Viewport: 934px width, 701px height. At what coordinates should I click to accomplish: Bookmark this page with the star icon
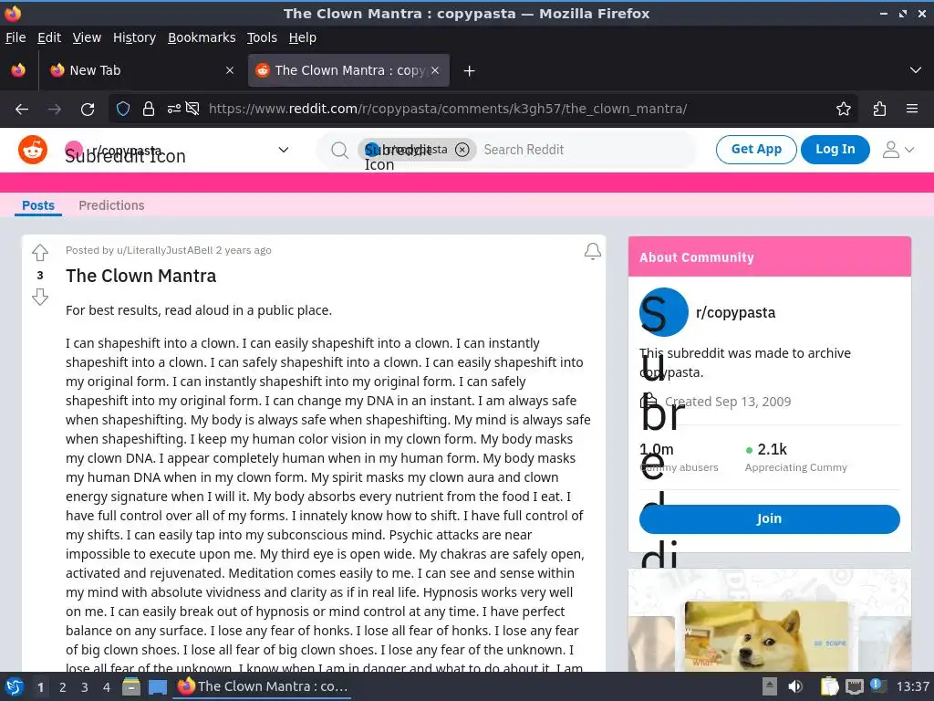click(x=844, y=110)
